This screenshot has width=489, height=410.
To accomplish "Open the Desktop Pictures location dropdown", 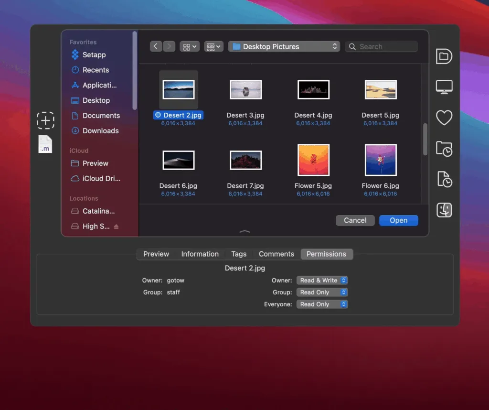I will 284,46.
